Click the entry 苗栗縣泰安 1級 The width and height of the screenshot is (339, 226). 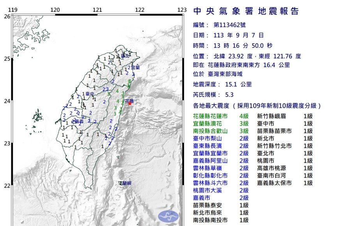point(221,205)
